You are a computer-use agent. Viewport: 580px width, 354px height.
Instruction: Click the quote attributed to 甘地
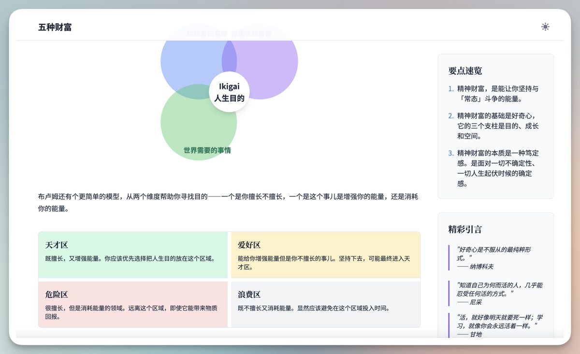[496, 326]
